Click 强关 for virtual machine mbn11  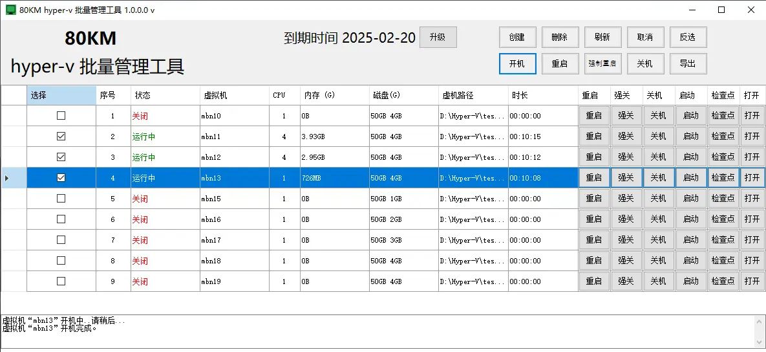point(626,137)
